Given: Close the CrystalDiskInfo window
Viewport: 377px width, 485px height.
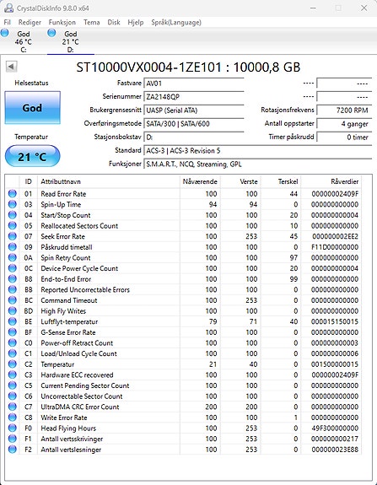Looking at the screenshot, I should point(364,8).
